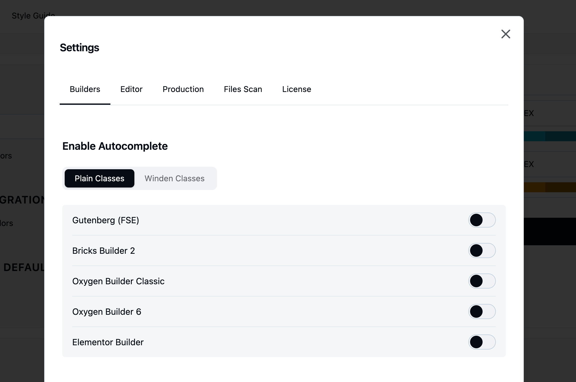Screen dimensions: 576x382
Task: Select the Plain Classes option
Action: [x=99, y=178]
